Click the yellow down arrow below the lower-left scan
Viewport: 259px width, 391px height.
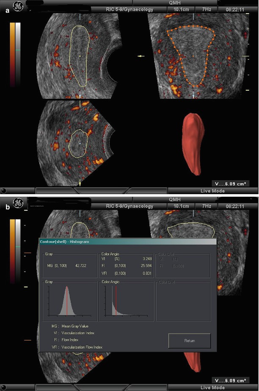pyautogui.click(x=80, y=183)
